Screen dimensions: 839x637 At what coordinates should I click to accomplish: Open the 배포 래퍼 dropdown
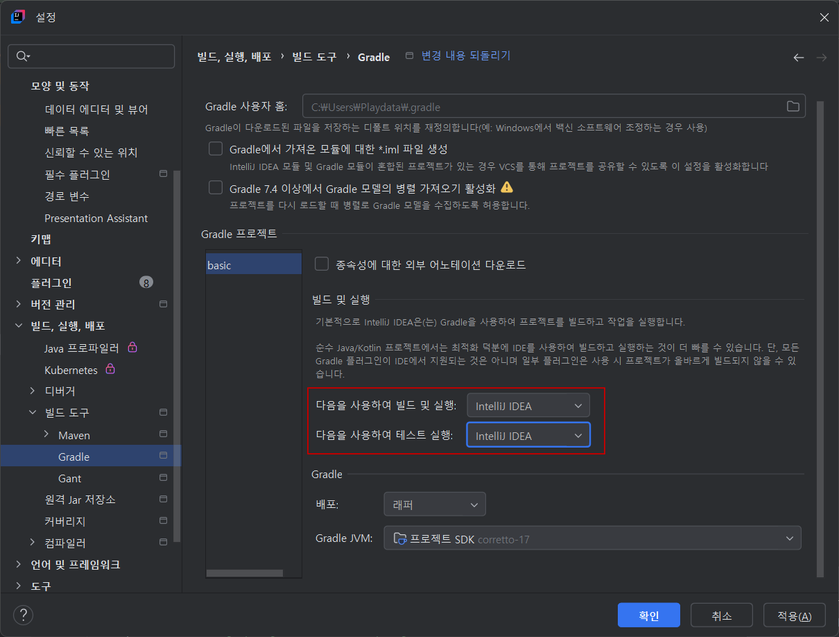click(x=435, y=504)
